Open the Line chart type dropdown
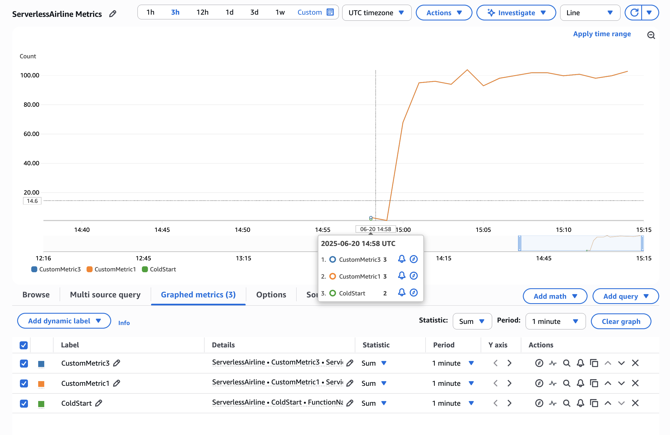670x435 pixels. [590, 12]
